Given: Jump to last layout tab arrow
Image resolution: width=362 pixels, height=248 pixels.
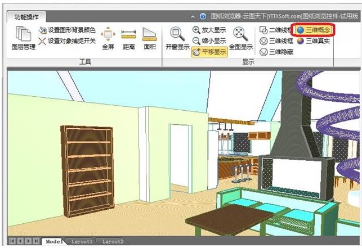Looking at the screenshot, I should point(36,241).
